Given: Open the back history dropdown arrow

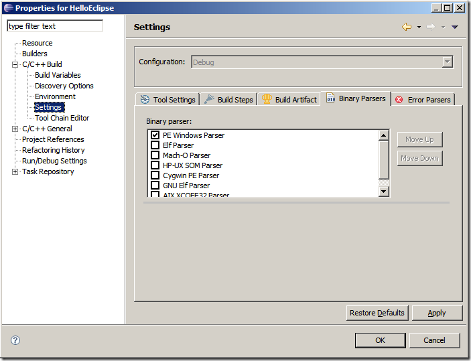Looking at the screenshot, I should [x=419, y=27].
